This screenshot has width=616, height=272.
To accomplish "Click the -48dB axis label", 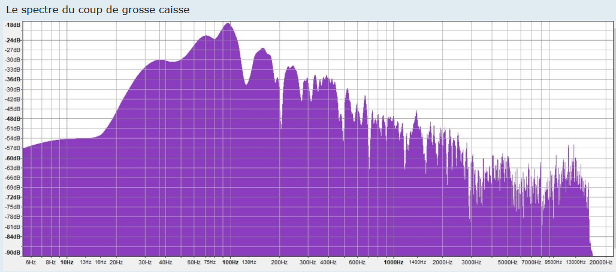I will [13, 119].
